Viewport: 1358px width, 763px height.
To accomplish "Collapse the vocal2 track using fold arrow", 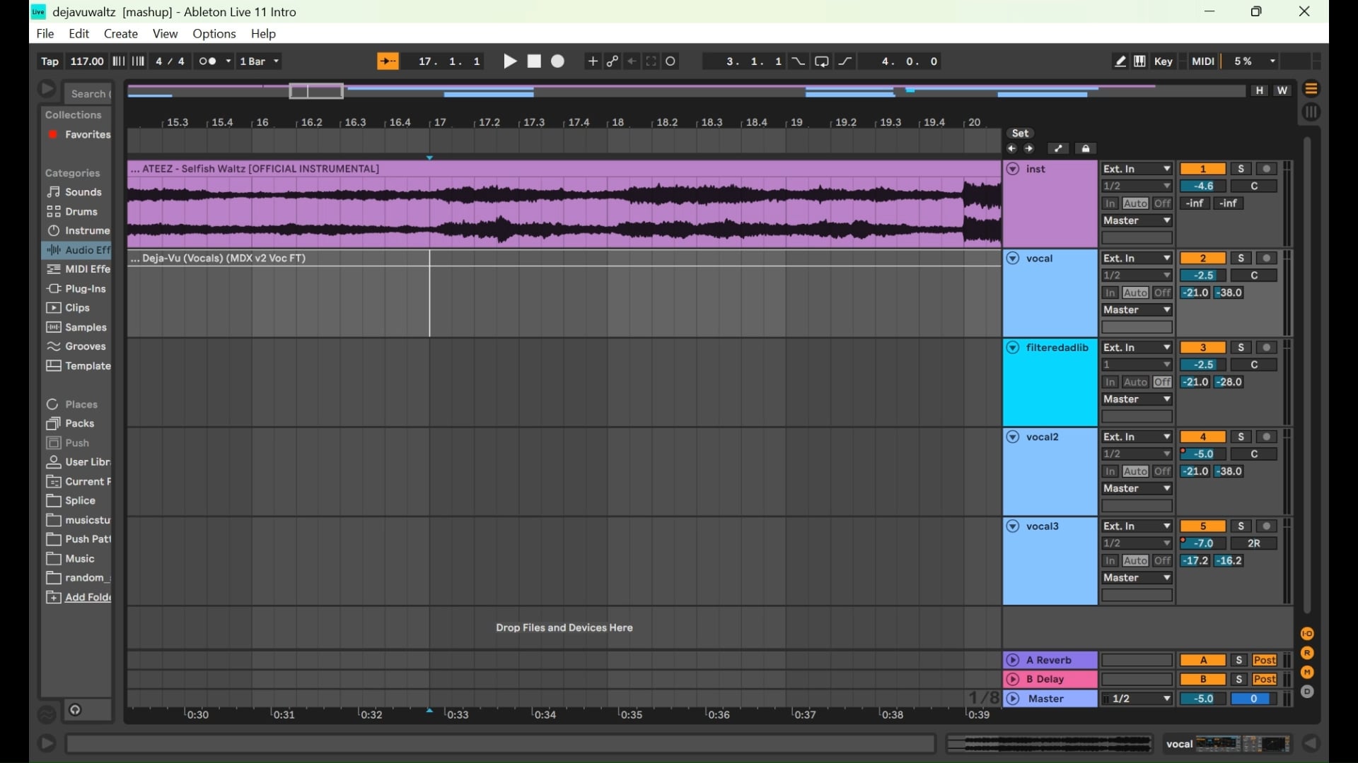I will [1013, 437].
